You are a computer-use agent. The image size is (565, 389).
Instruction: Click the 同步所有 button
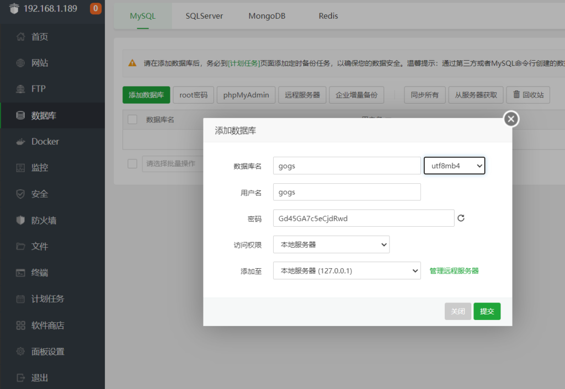(425, 95)
